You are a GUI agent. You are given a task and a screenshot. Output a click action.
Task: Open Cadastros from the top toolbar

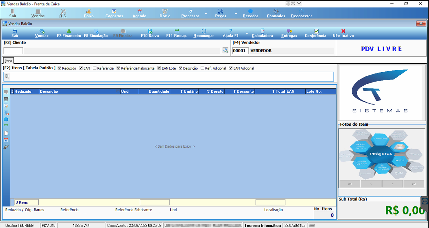tap(114, 13)
